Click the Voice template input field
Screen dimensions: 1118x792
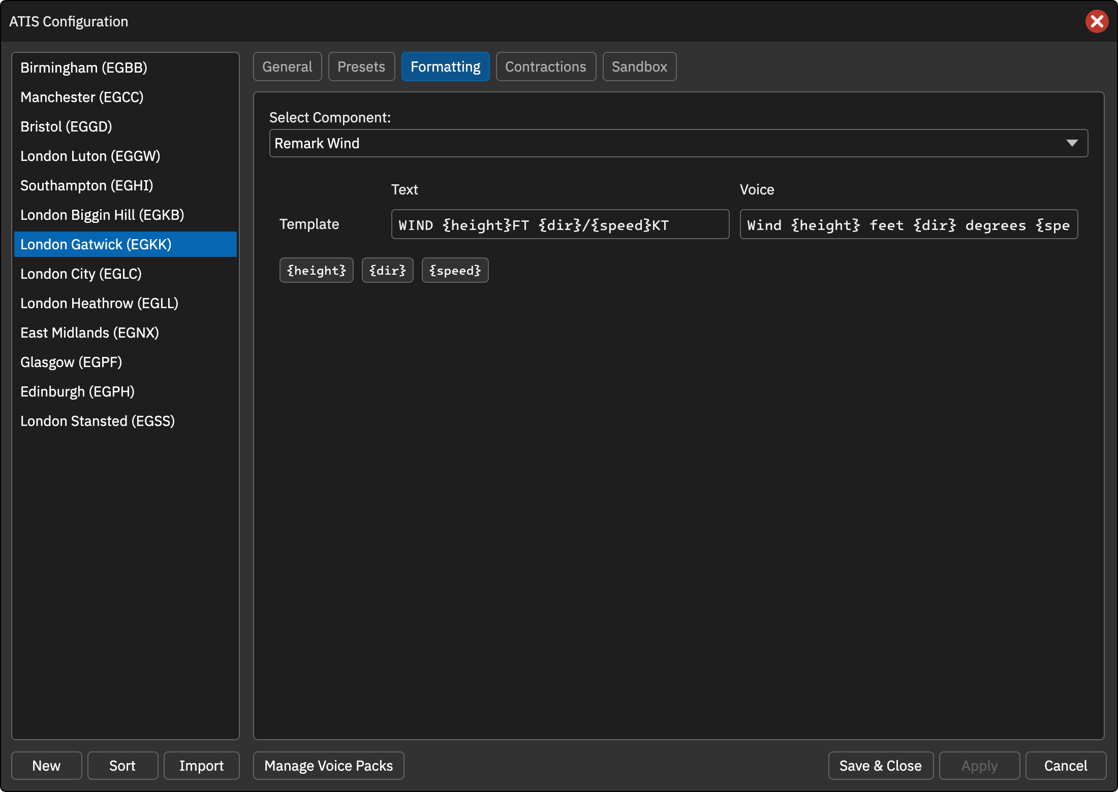909,224
